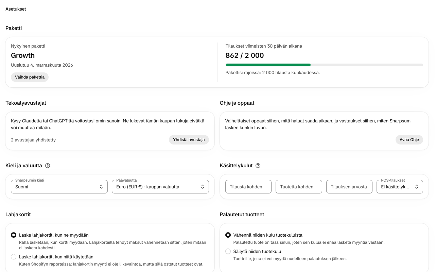Click the Asetukset page title
Screen dimensions: 435x272
click(16, 9)
